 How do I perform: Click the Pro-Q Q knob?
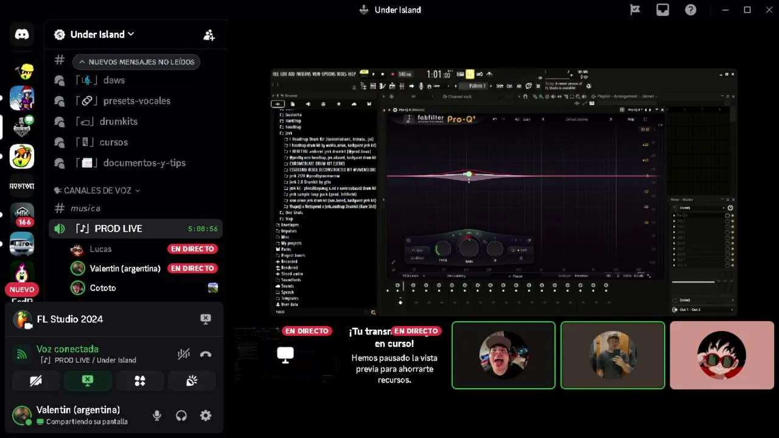(x=495, y=249)
